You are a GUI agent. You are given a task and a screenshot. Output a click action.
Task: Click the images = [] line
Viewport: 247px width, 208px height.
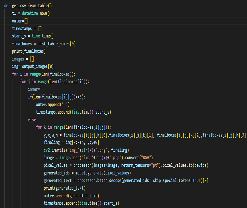pyautogui.click(x=23, y=59)
